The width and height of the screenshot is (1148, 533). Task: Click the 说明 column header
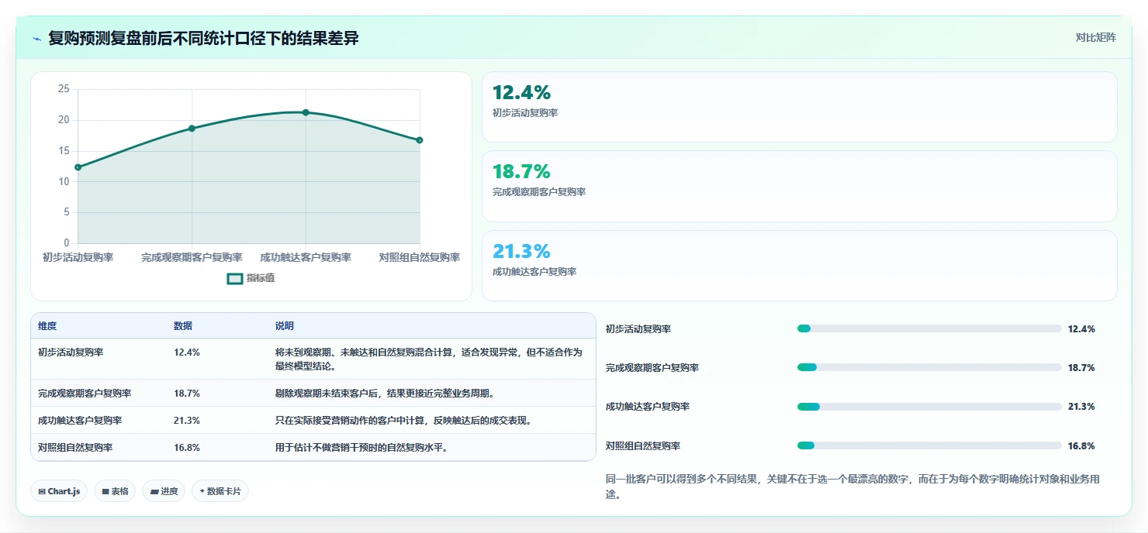pos(285,326)
